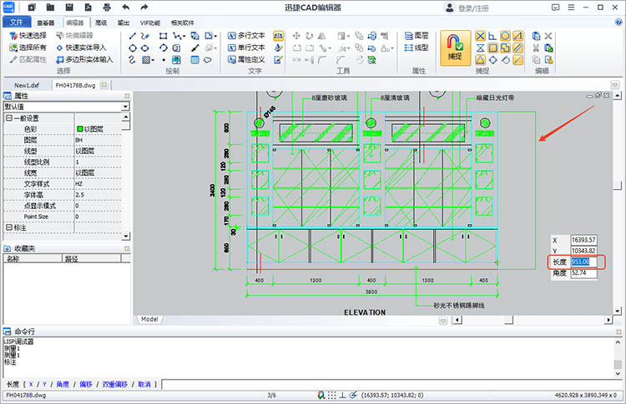626x404 pixels.
Task: Click the Save floppy disk icon
Action: coord(69,7)
